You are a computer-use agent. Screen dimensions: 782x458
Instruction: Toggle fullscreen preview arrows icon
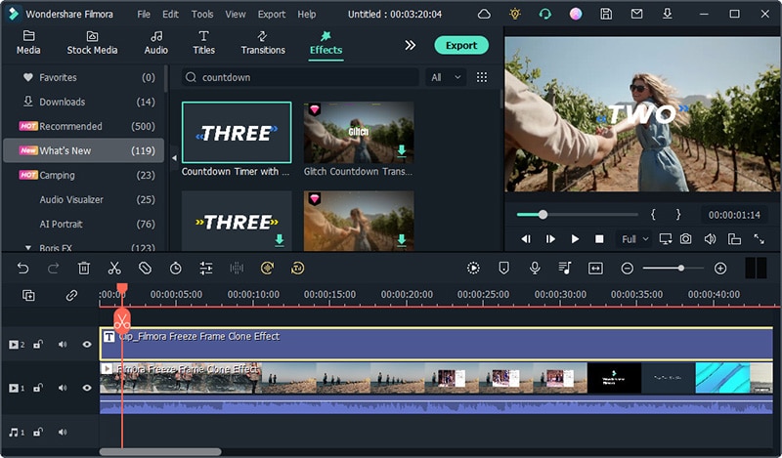(760, 239)
